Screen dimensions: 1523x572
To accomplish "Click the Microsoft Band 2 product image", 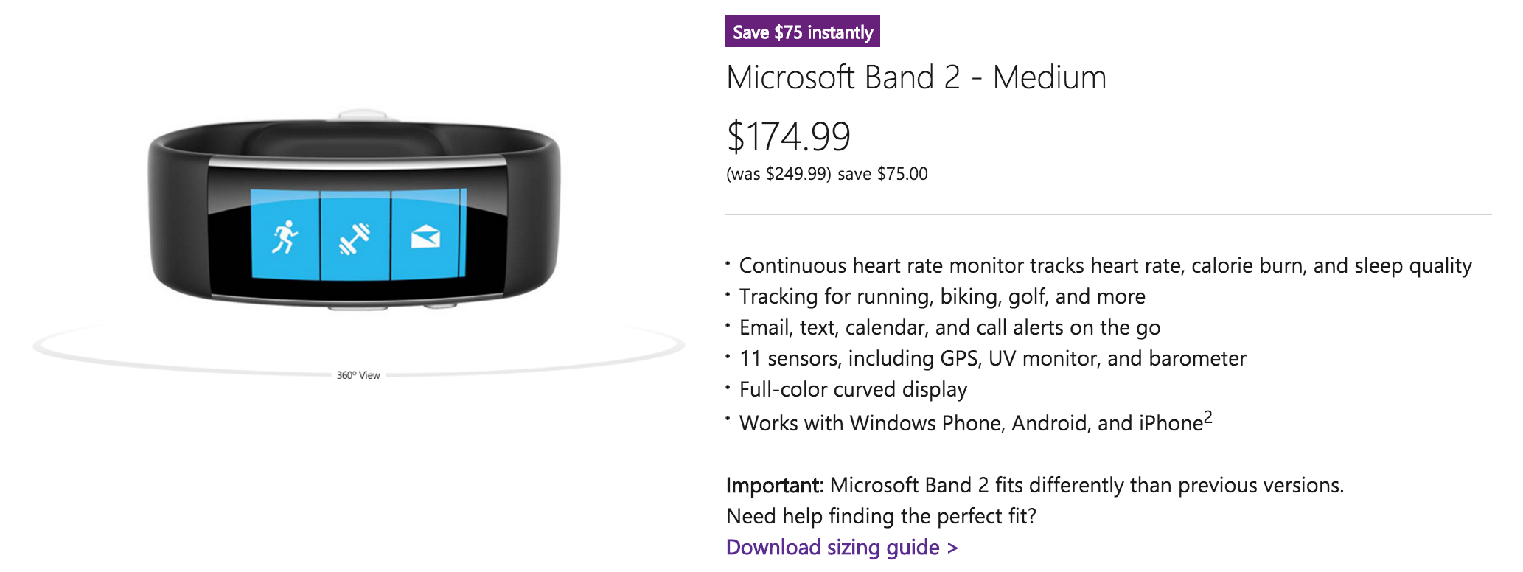I will 355,211.
